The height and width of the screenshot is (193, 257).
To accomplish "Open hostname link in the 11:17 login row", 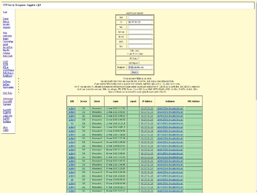I will 170,109.
